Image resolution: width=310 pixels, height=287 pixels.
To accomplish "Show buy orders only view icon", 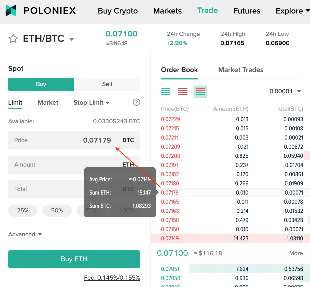I will (x=166, y=91).
